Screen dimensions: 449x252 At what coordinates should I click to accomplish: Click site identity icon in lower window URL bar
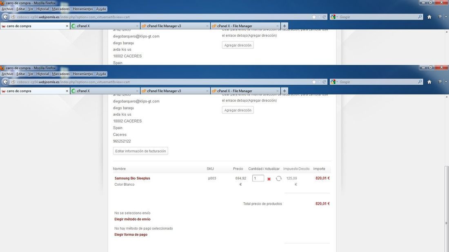[13, 82]
